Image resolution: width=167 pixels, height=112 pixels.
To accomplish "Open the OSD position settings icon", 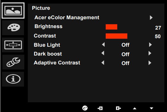I will click(13, 45).
